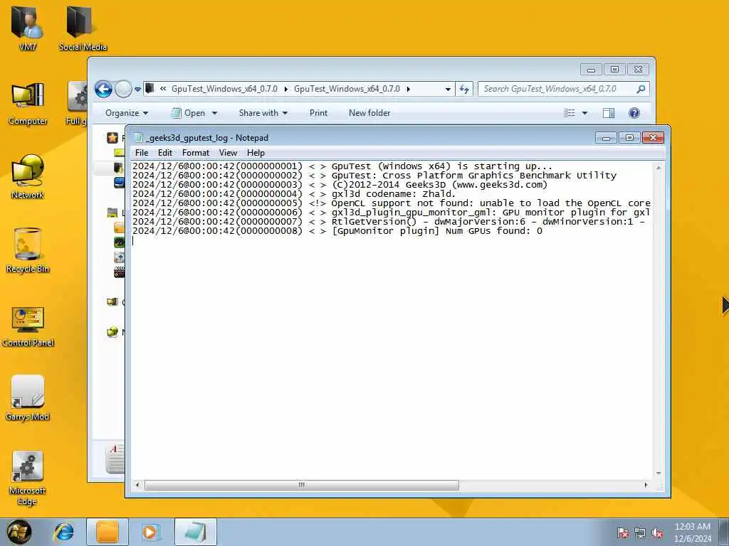Open Notepad View menu

click(228, 153)
